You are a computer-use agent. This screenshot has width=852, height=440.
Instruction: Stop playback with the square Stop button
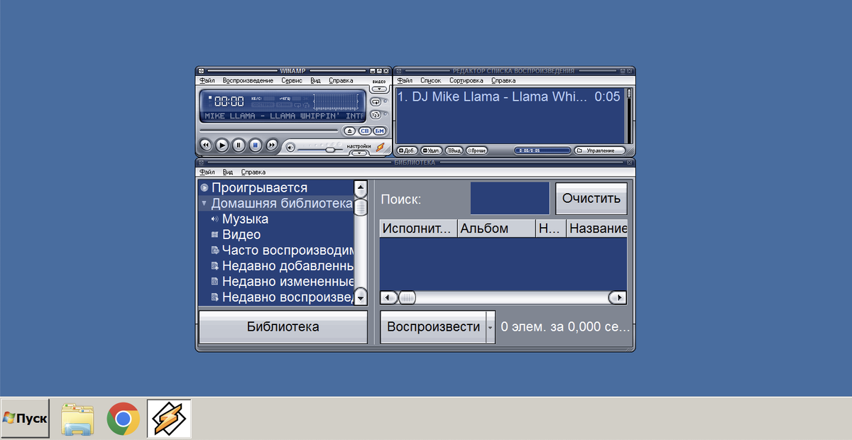(x=255, y=145)
